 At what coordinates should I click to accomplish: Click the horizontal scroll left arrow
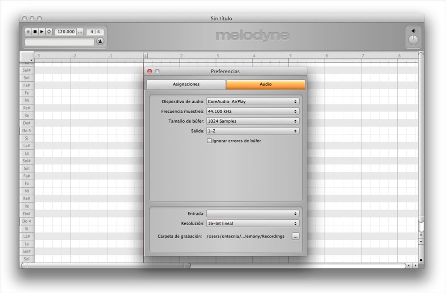click(409, 266)
